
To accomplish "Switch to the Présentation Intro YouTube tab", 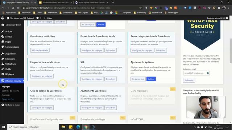I will click(x=55, y=3).
